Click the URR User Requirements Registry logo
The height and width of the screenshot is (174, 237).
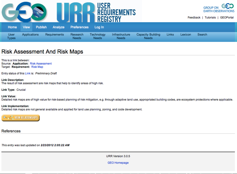(x=96, y=12)
